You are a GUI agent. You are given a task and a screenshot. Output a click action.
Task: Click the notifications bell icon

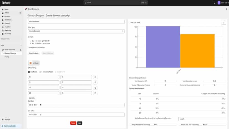pos(214,3)
